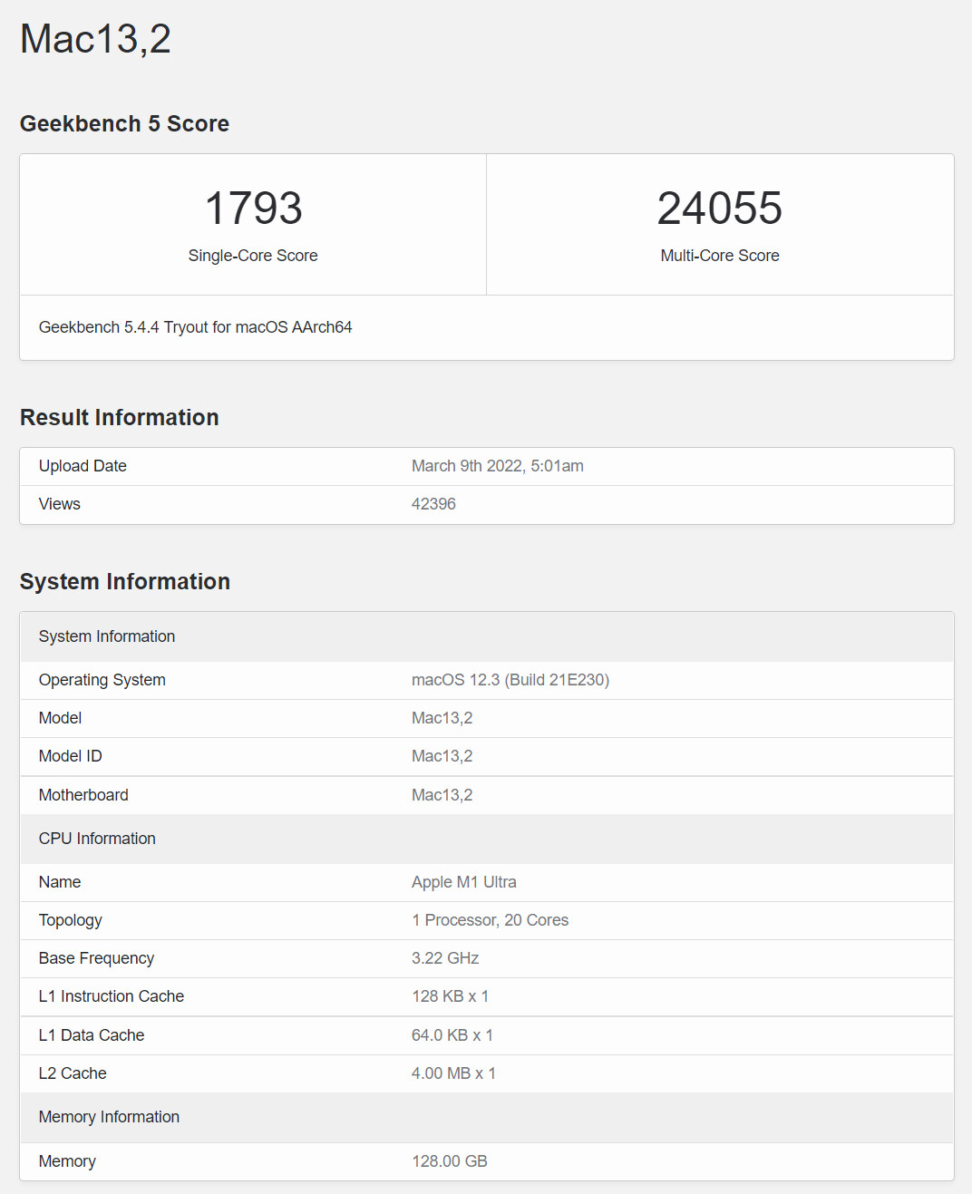Click the Geekbench 5 Score heading

(124, 124)
